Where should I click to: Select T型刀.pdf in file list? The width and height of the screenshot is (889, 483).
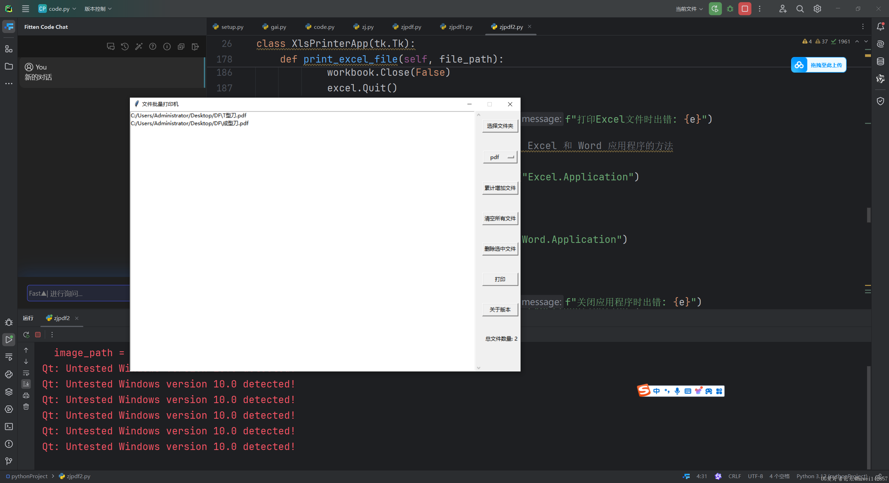tap(188, 115)
